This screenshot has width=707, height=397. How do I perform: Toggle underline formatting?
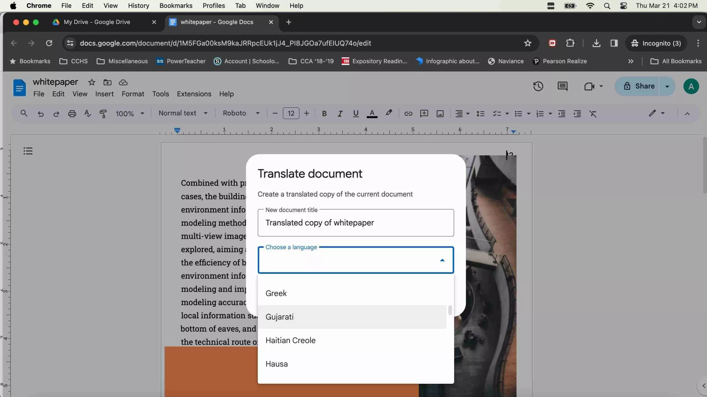[x=355, y=113]
